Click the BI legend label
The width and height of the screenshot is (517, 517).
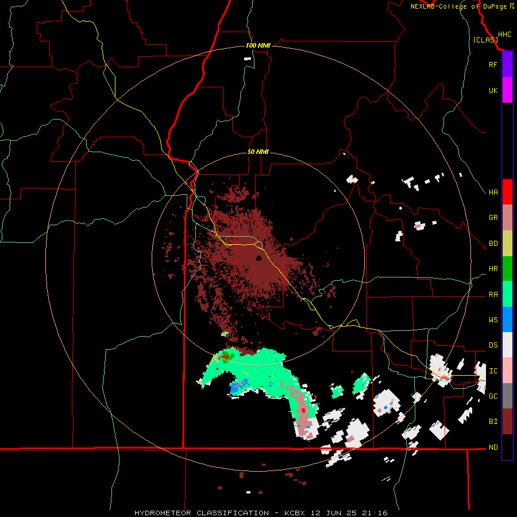(x=493, y=422)
